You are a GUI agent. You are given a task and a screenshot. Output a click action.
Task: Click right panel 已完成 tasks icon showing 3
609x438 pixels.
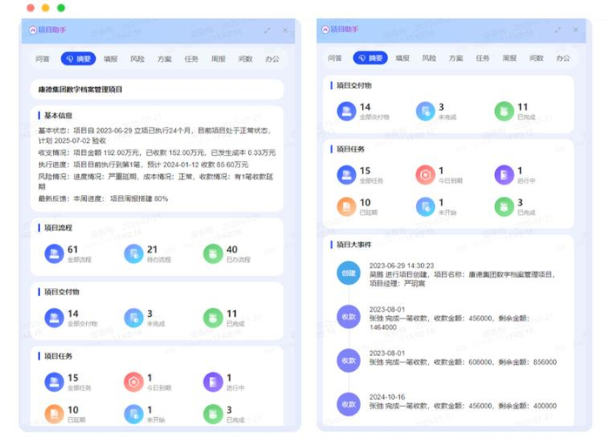click(504, 206)
